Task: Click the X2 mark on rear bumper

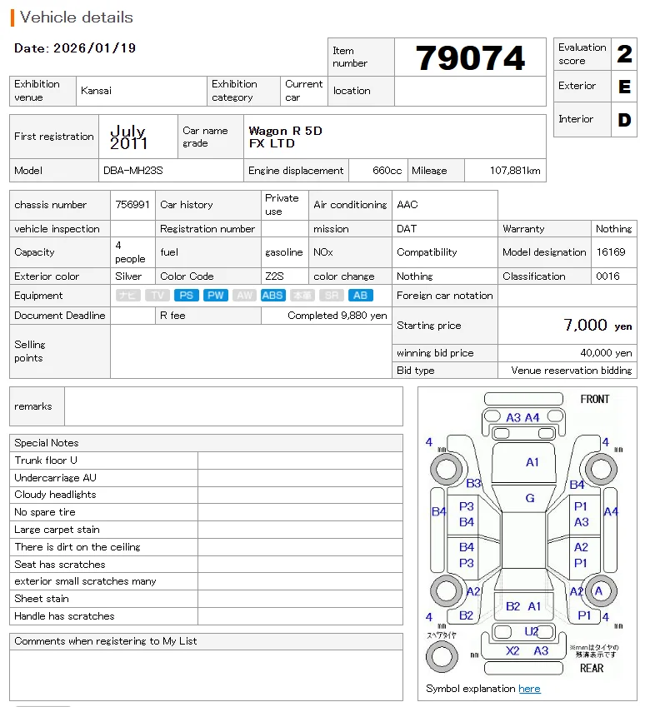Action: coord(512,650)
